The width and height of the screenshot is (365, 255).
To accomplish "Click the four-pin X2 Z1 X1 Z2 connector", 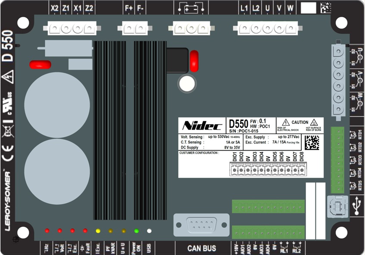I will [72, 28].
